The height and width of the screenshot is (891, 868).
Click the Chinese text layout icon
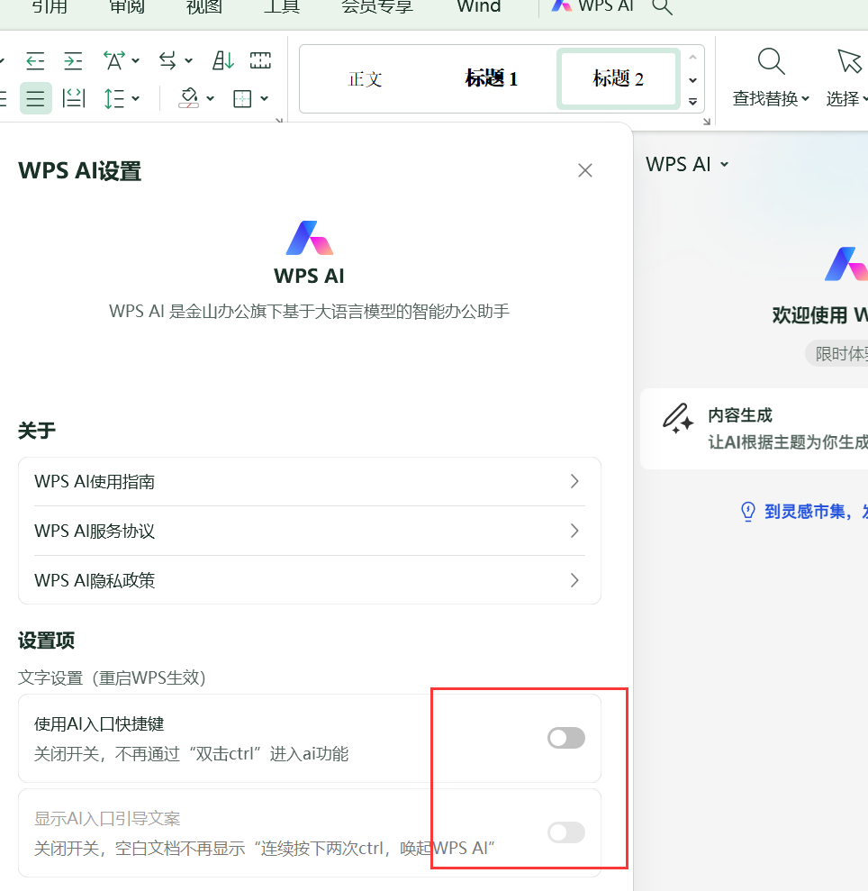(x=114, y=60)
